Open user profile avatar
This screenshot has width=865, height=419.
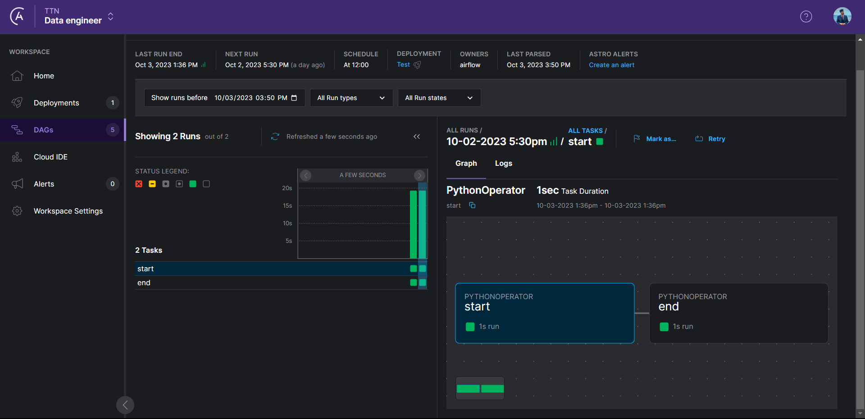pyautogui.click(x=842, y=17)
